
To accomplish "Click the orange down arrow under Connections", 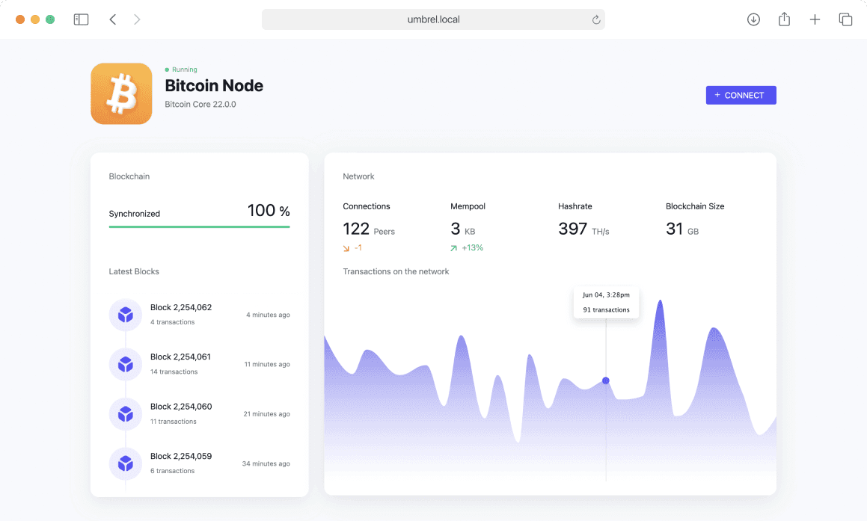I will click(x=346, y=248).
